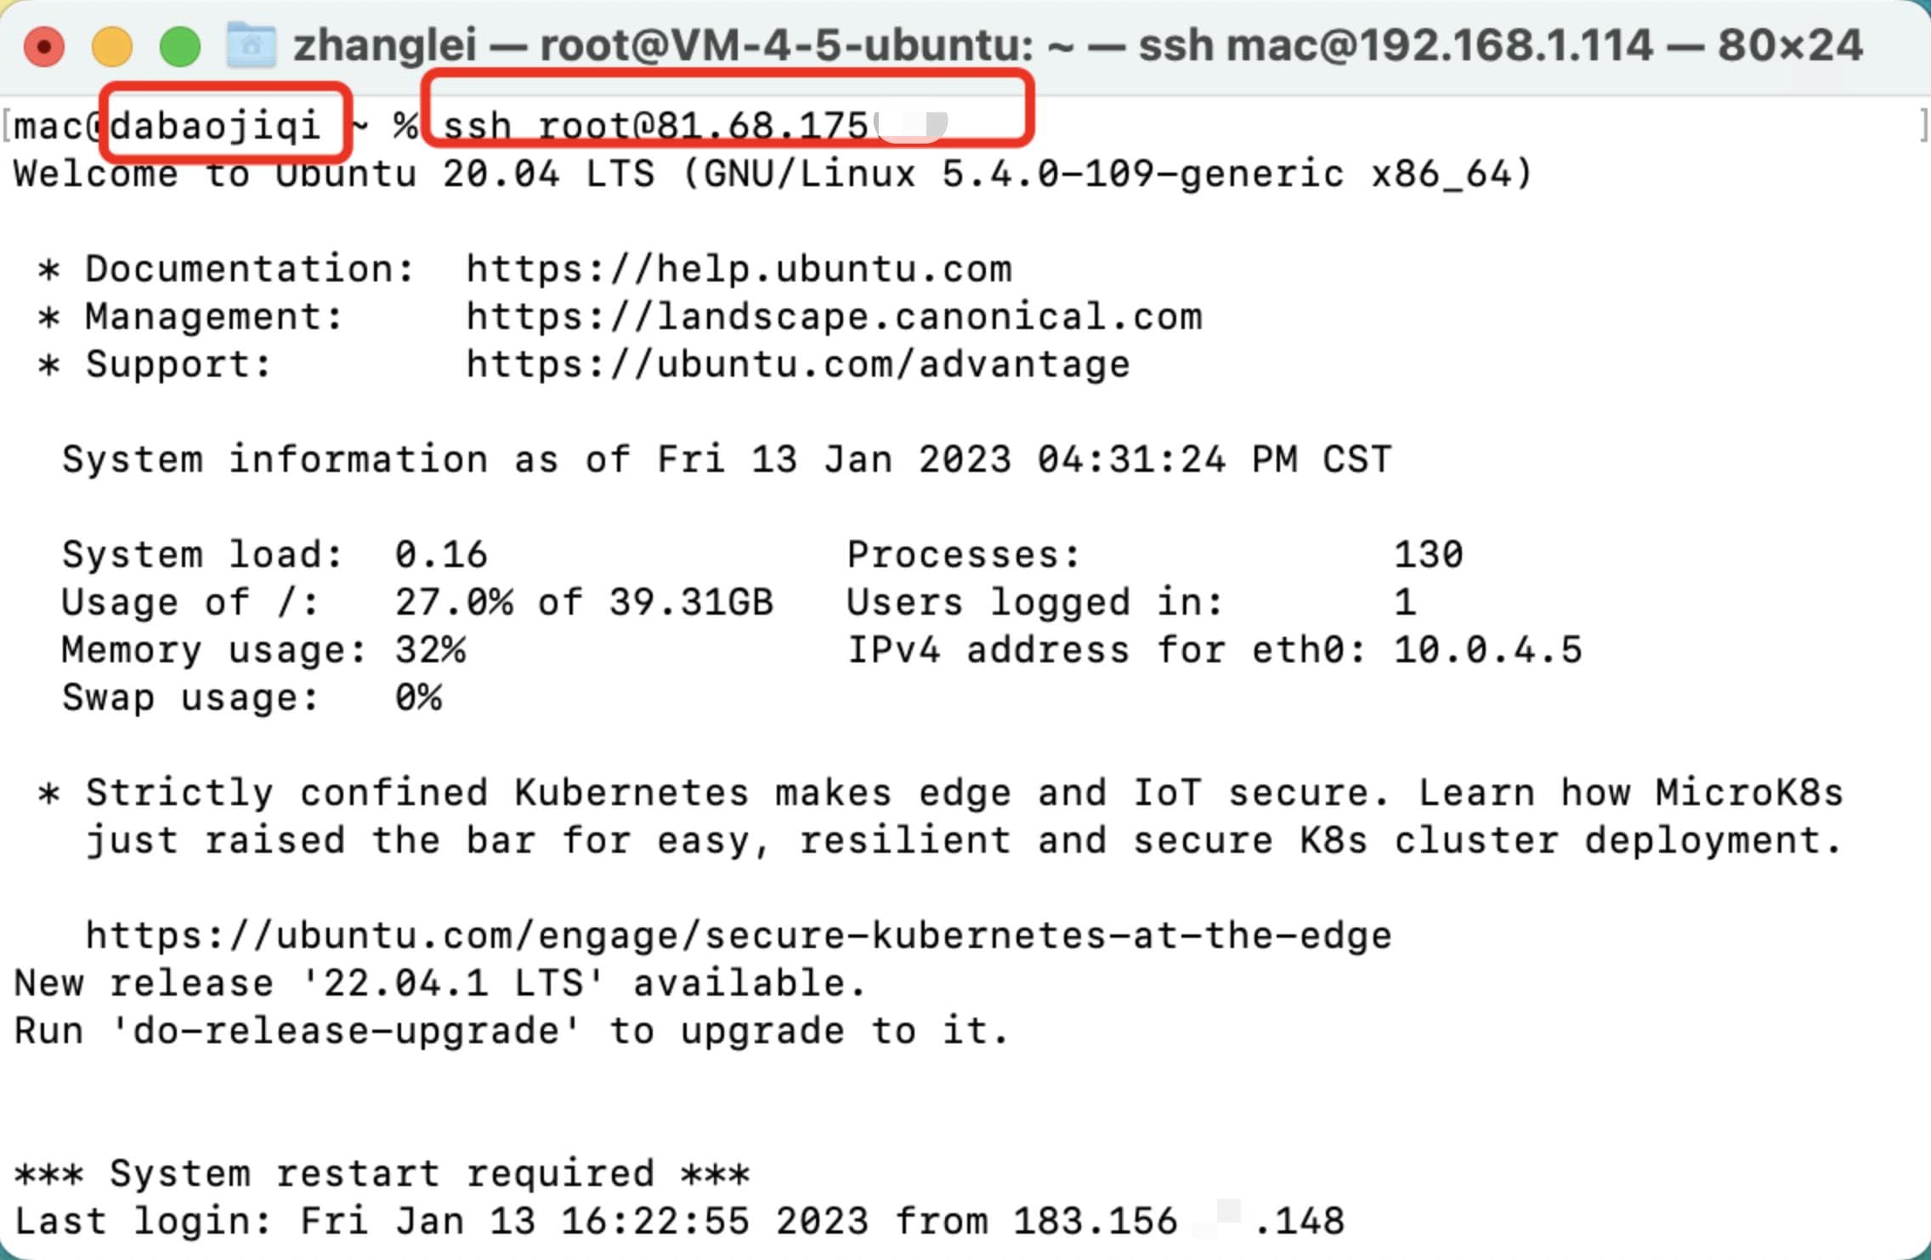Click the System restart required message

382,1174
